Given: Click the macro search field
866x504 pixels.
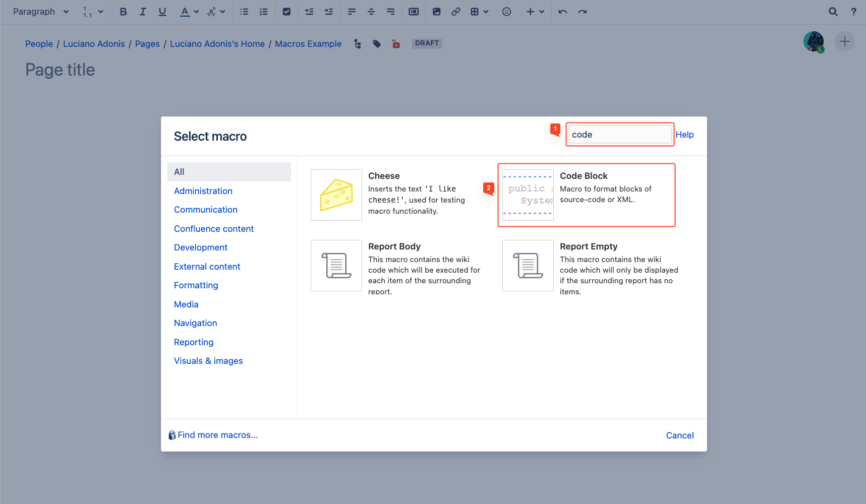Looking at the screenshot, I should 619,135.
